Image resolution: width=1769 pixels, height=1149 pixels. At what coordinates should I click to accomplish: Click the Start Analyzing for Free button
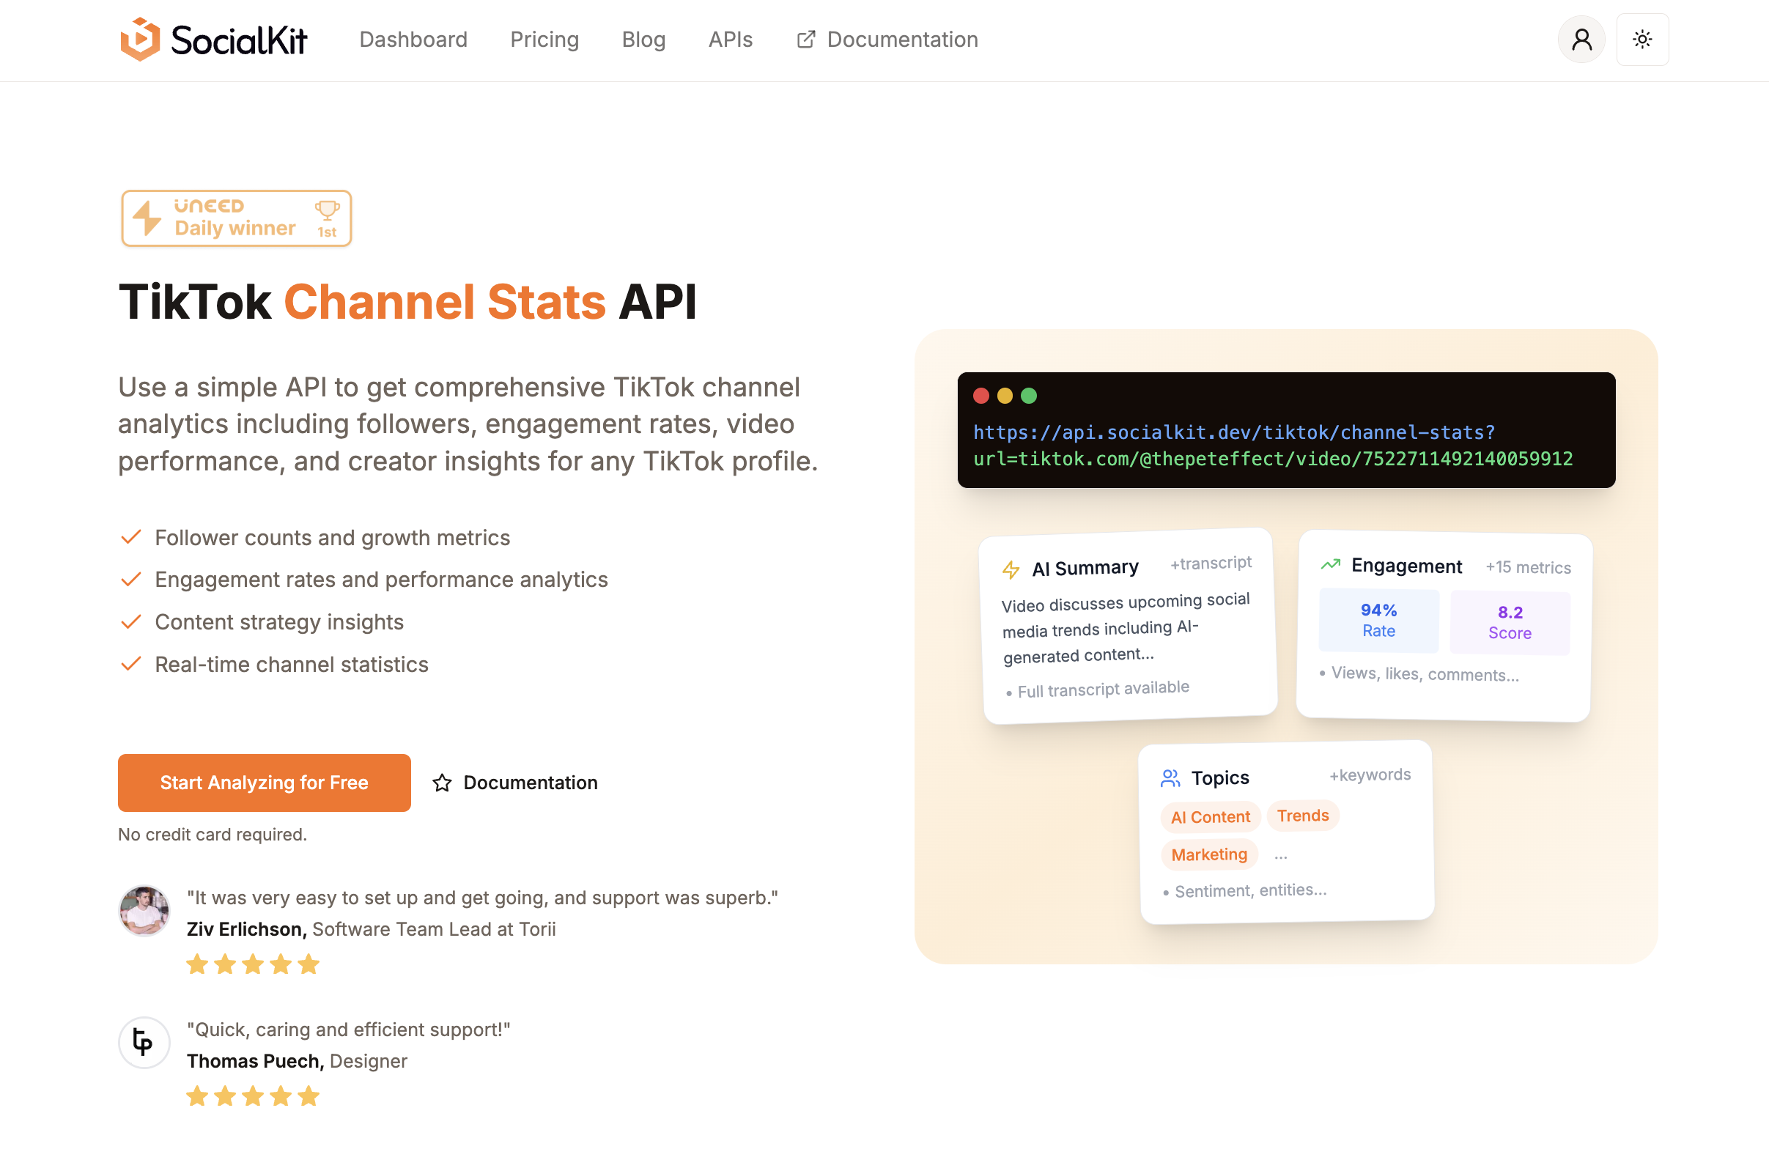(x=264, y=782)
